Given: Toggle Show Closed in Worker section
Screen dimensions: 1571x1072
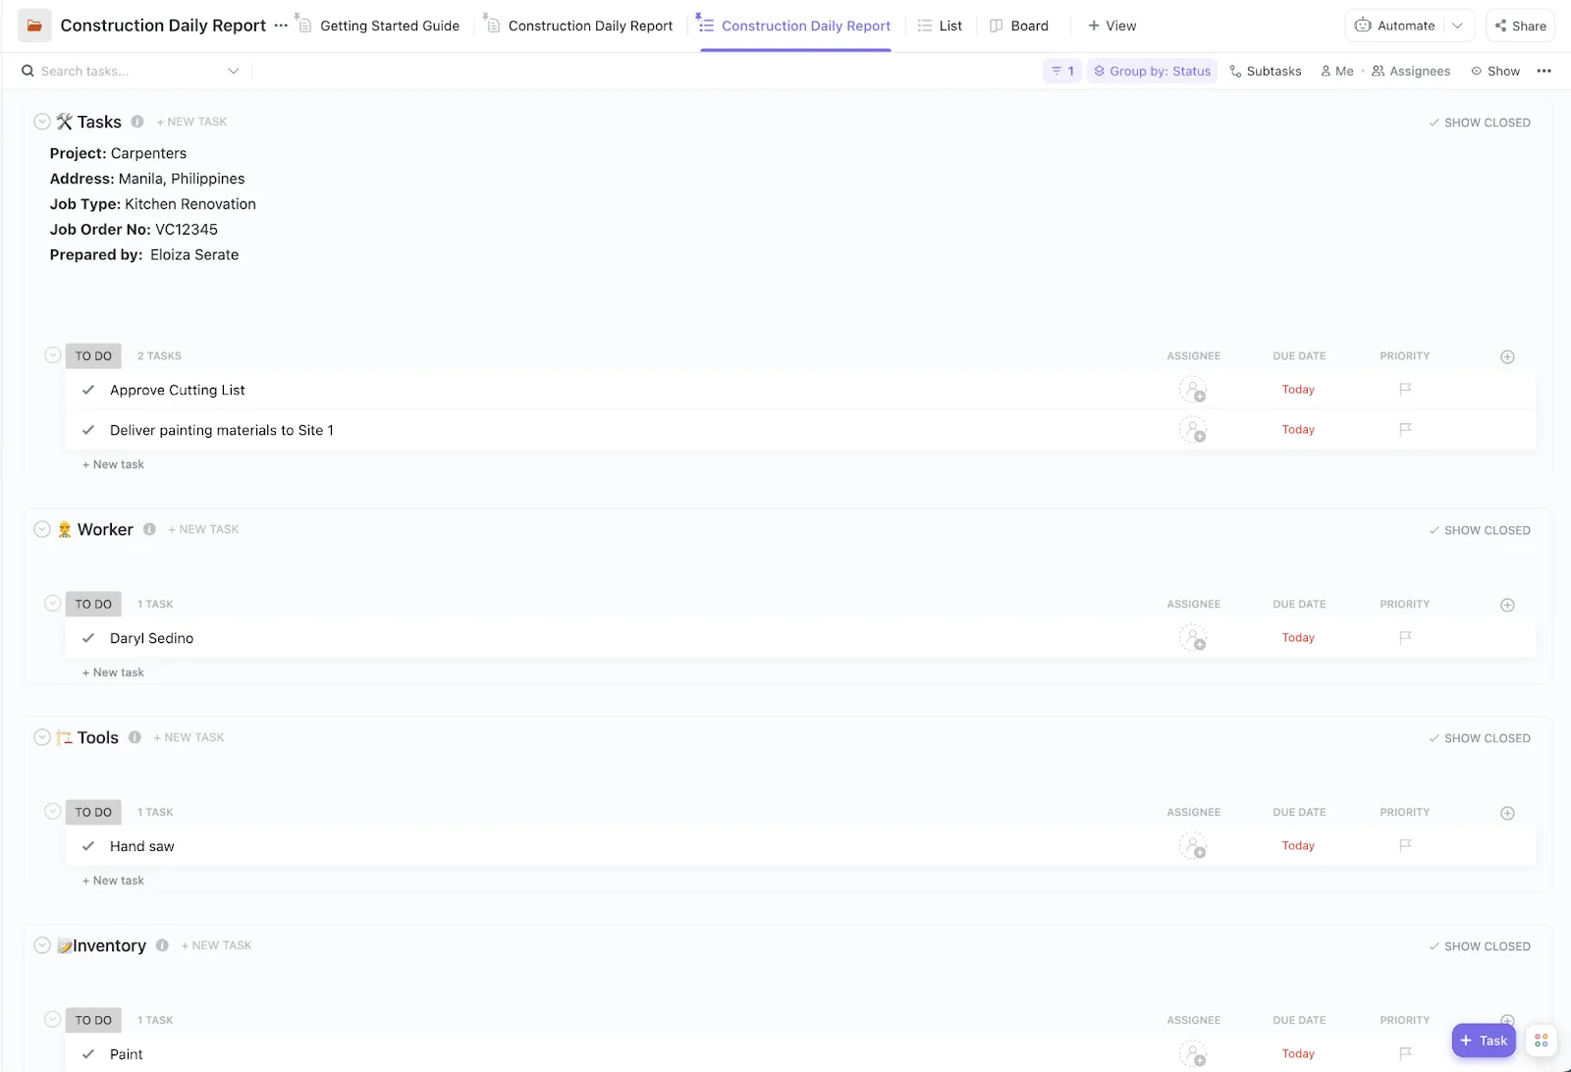Looking at the screenshot, I should pyautogui.click(x=1480, y=530).
